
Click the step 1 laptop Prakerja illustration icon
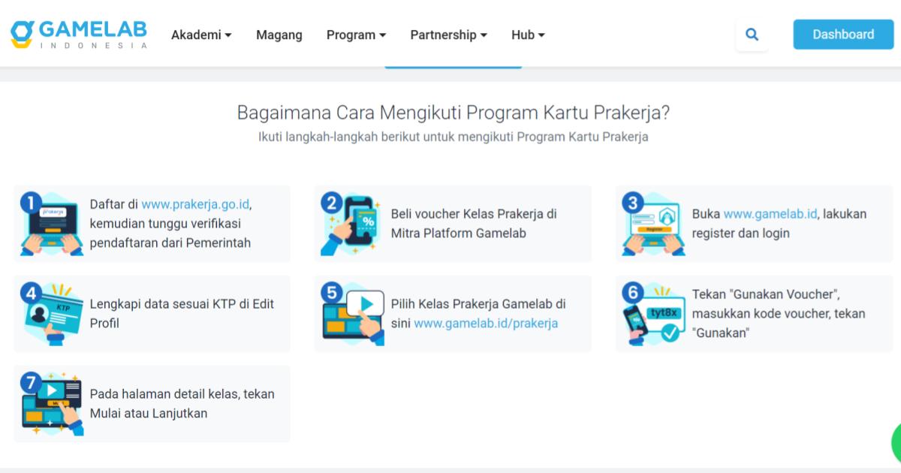[51, 223]
